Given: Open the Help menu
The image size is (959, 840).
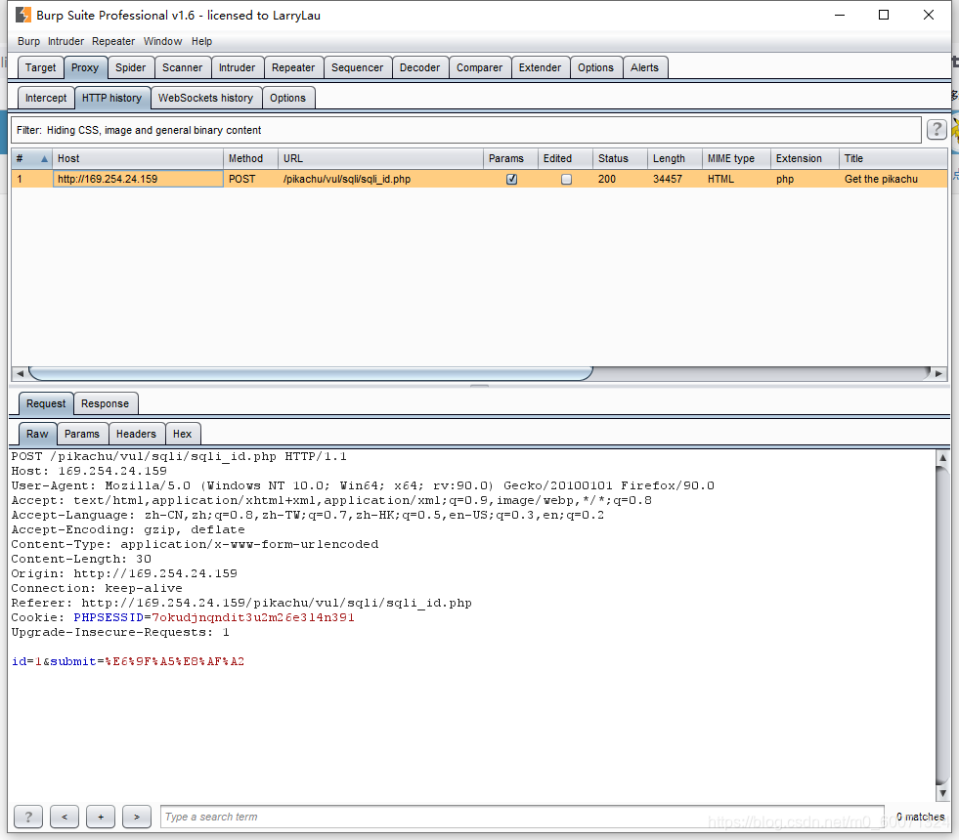Looking at the screenshot, I should tap(201, 42).
